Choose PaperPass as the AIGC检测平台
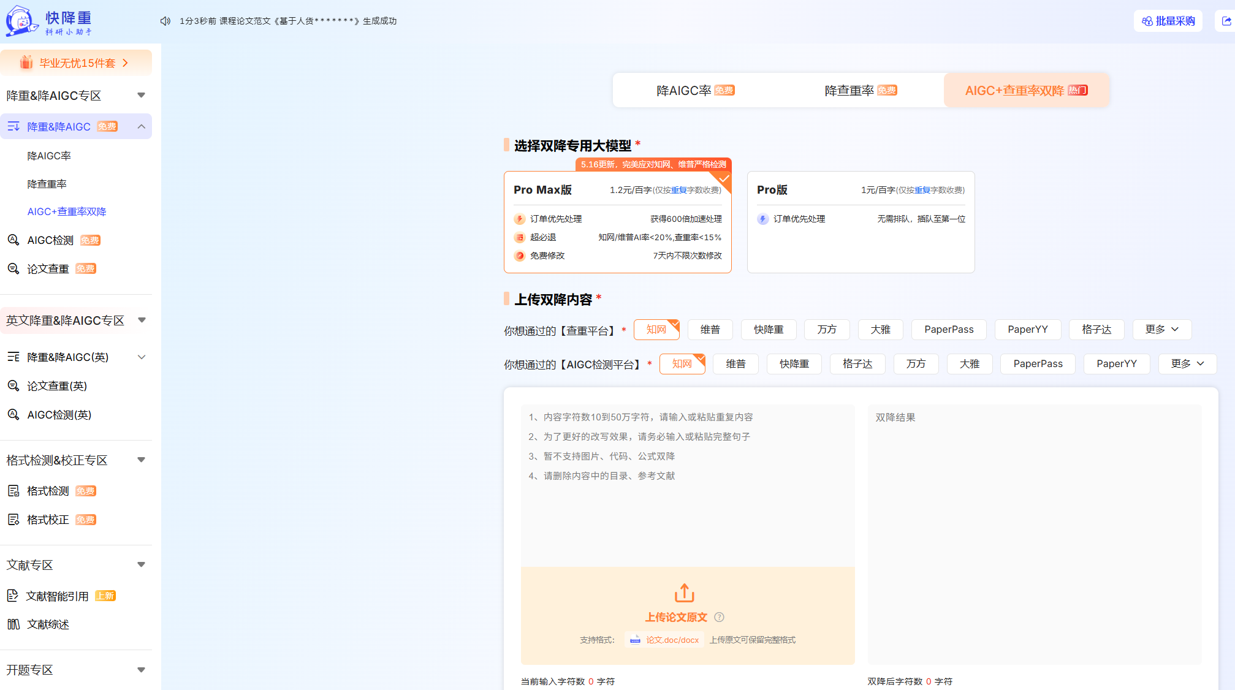 pyautogui.click(x=1038, y=364)
